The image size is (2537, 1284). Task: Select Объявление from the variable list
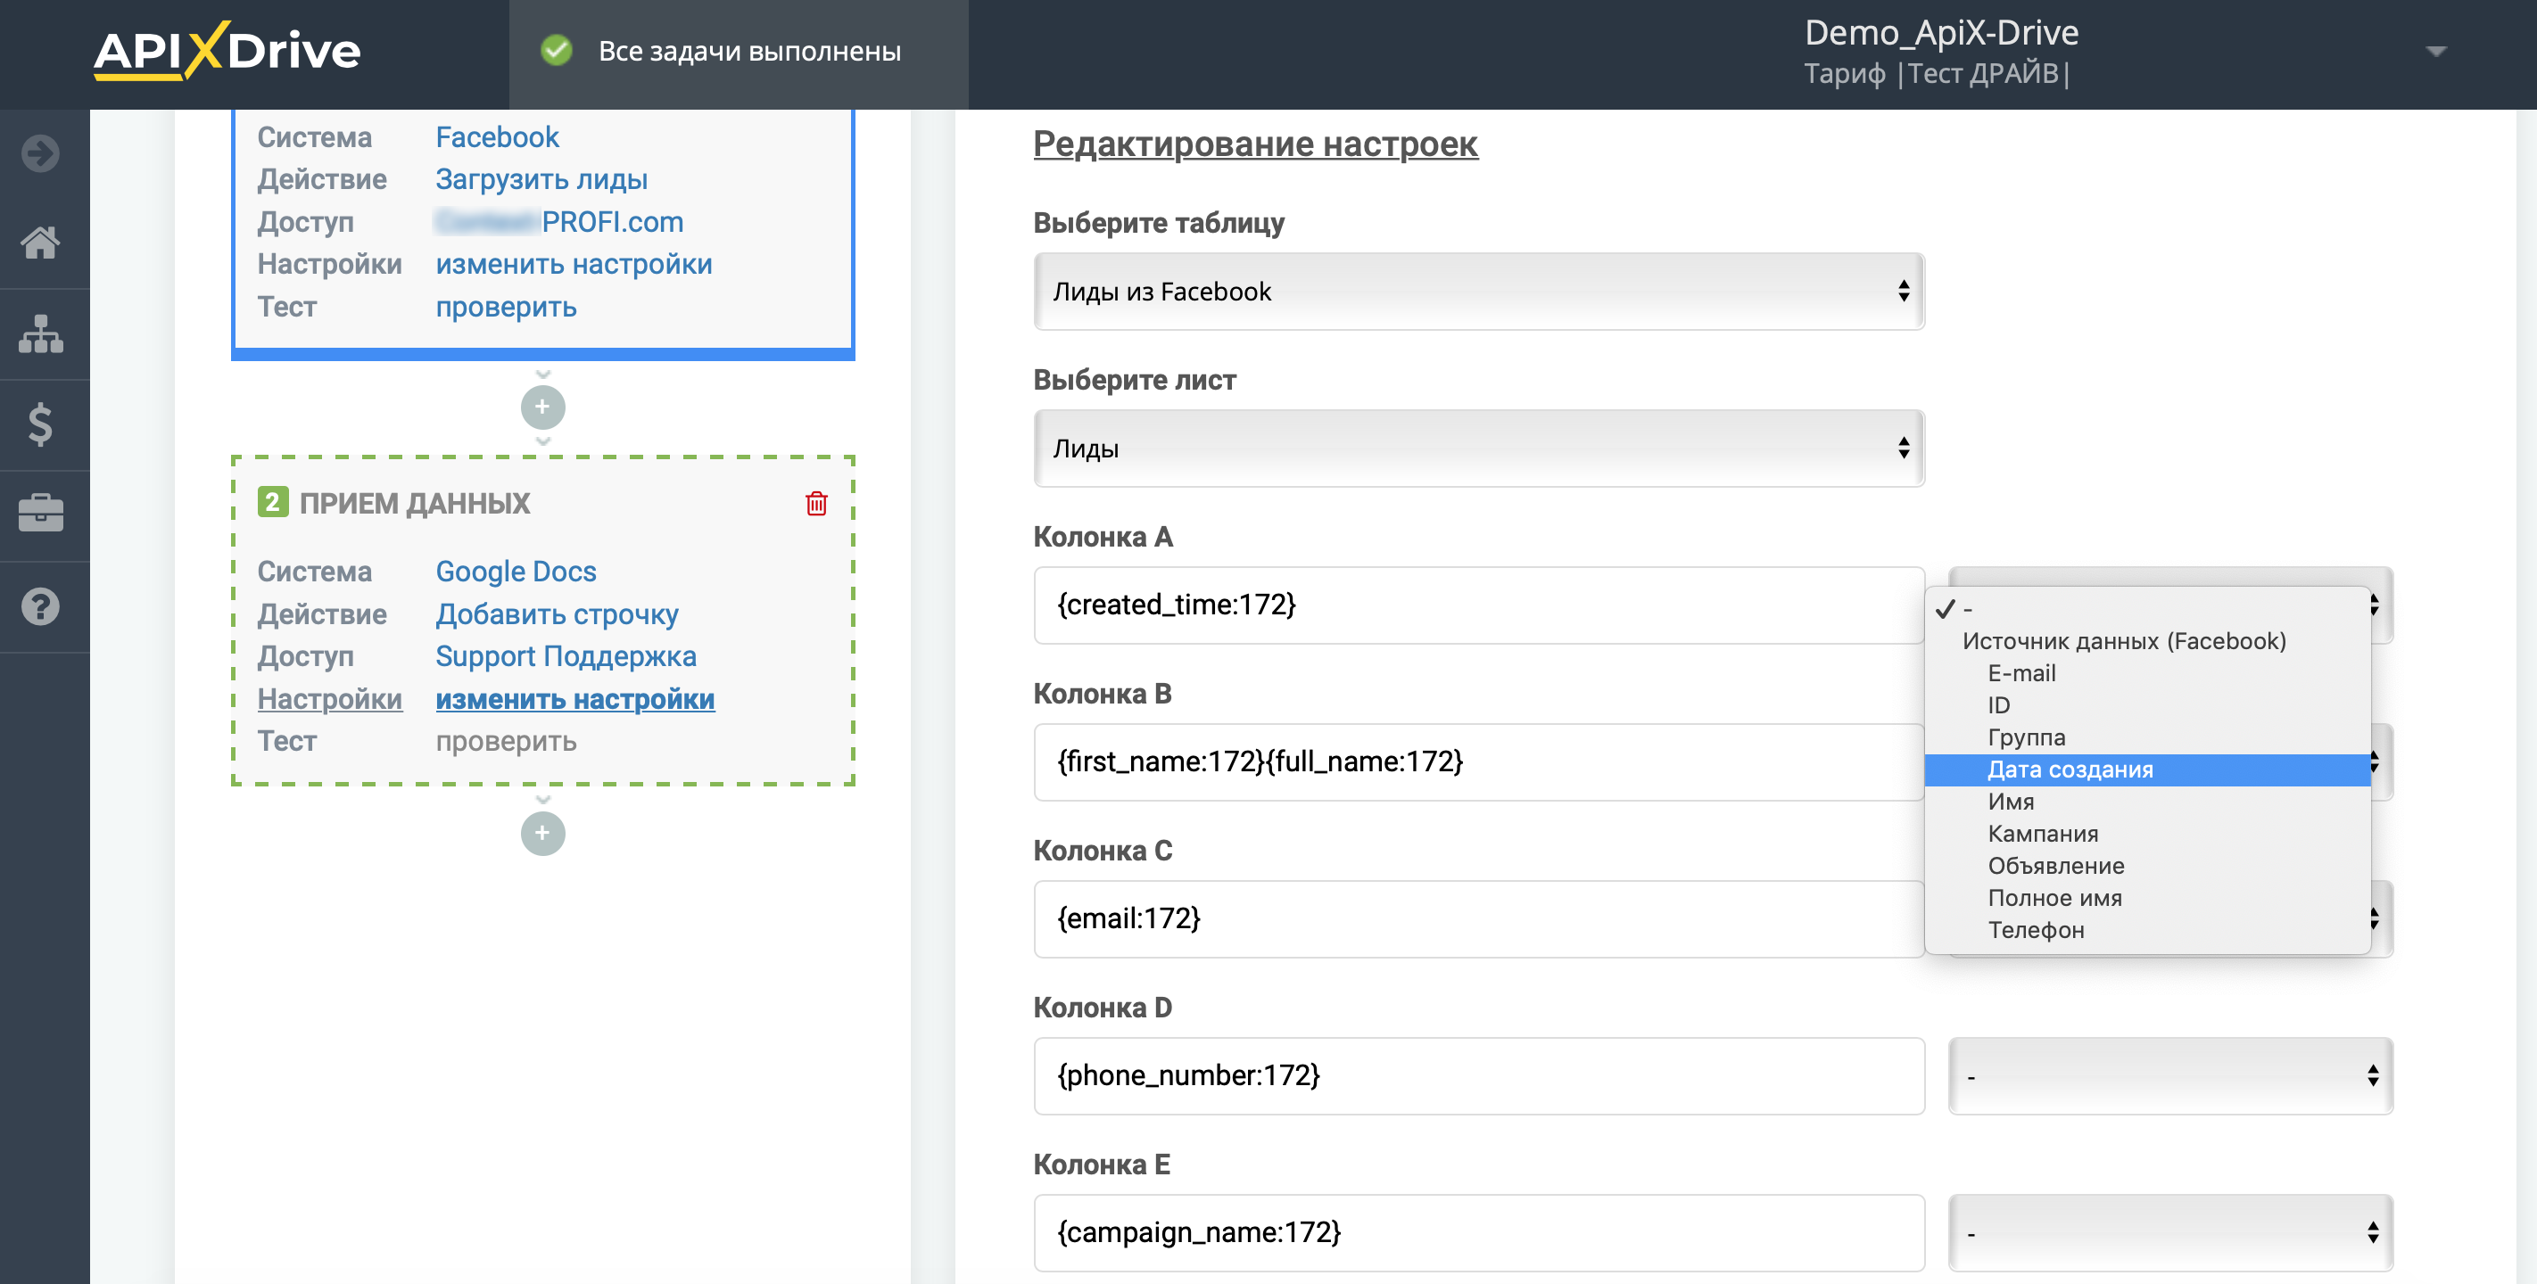tap(2147, 866)
